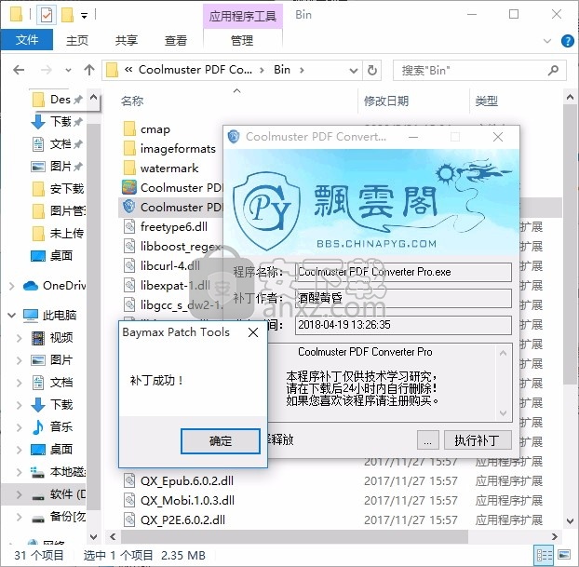Viewport: 579px width, 567px height.
Task: Close the Baymax Patch Tools dialog
Action: (253, 332)
